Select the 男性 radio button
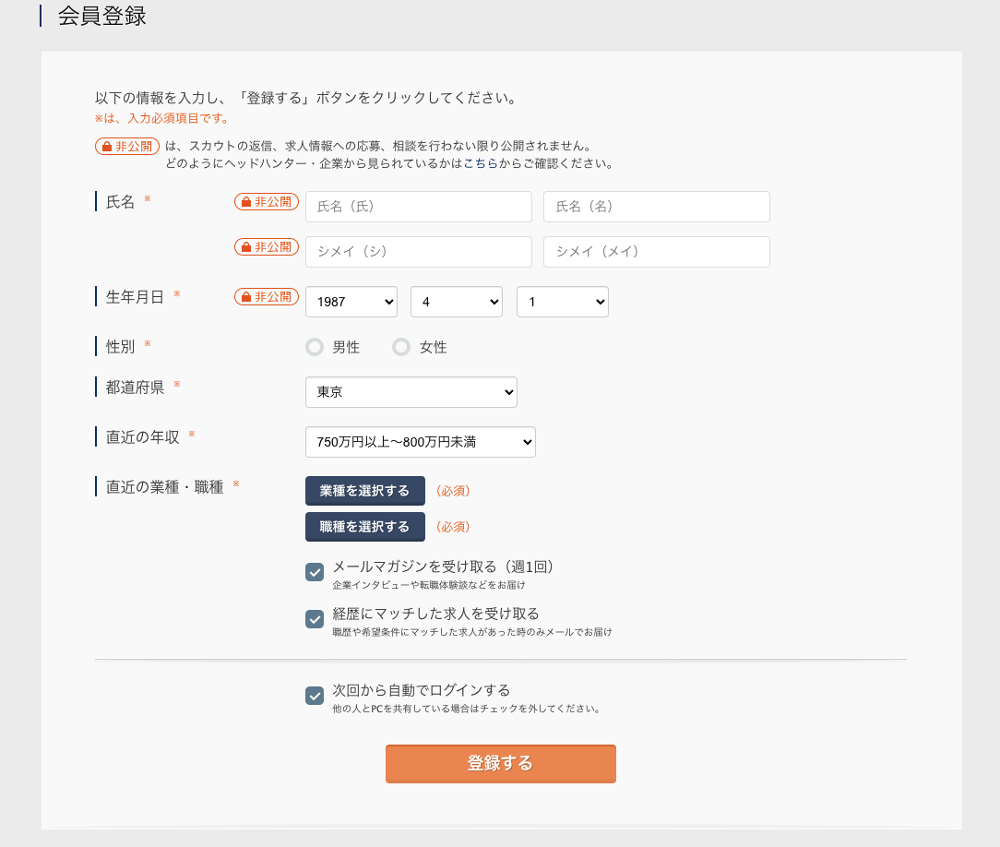The image size is (1000, 847). (315, 347)
